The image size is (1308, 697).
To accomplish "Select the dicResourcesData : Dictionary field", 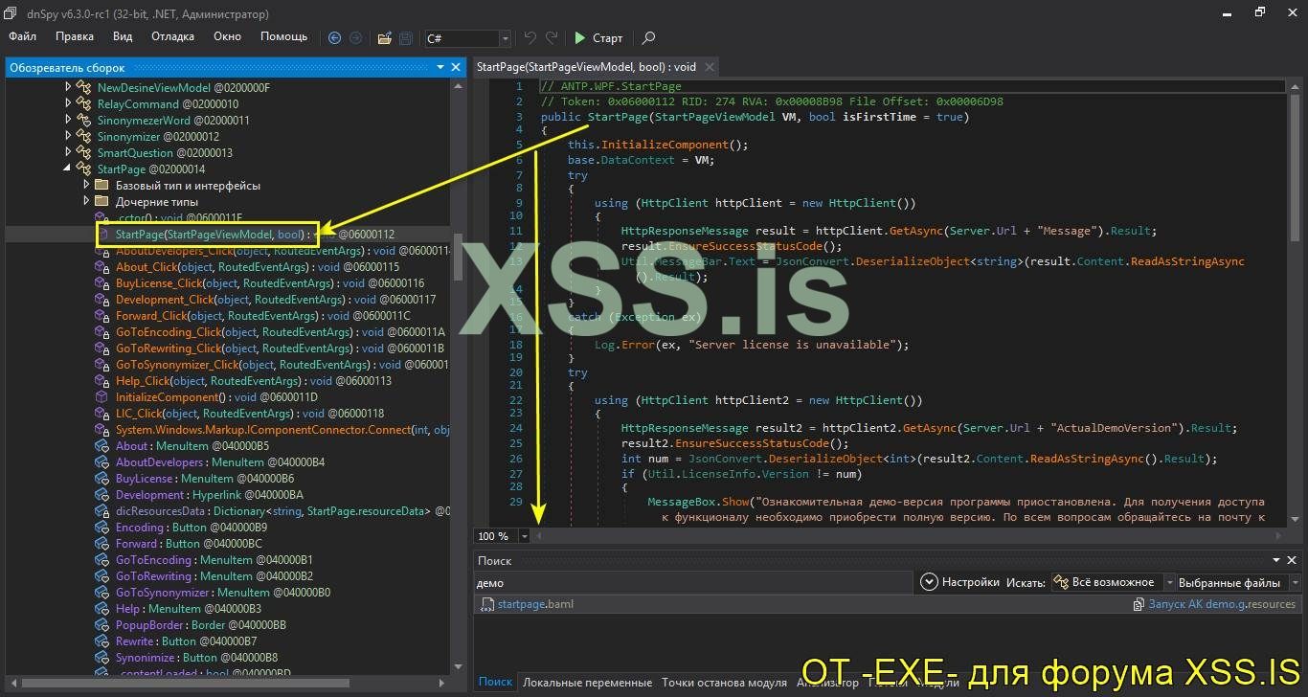I will point(282,510).
